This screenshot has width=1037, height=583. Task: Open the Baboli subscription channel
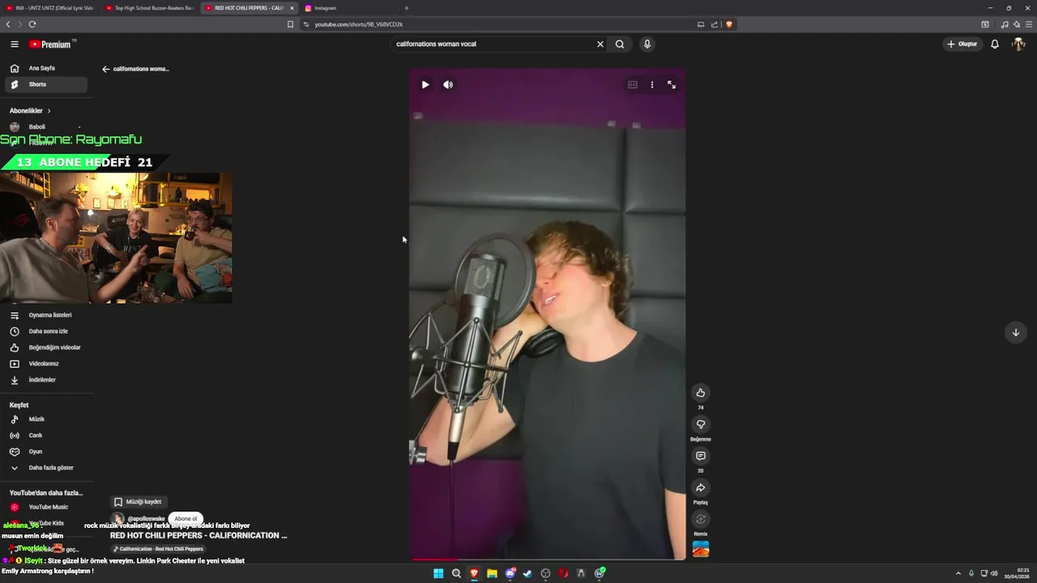(45, 126)
